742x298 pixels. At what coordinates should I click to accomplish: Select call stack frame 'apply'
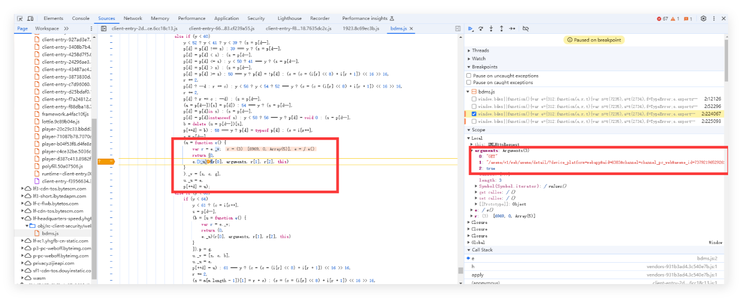477,275
